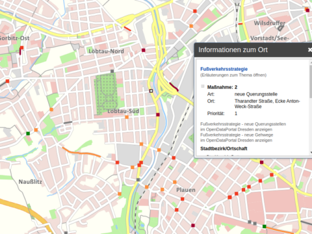Click the popup's vertical scrollbar thumb
Screen dimensions: 312x234
tap(311, 81)
